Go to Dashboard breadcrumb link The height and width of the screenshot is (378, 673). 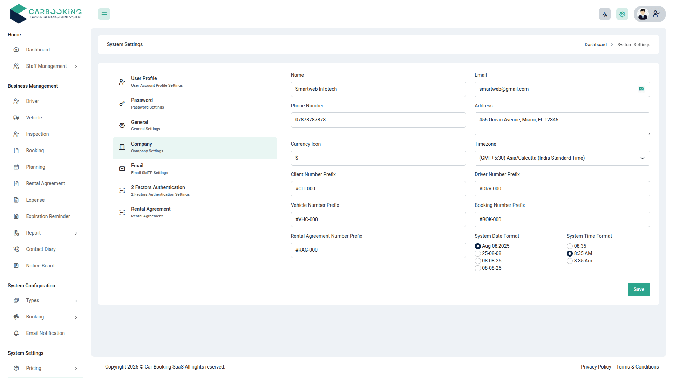point(595,45)
